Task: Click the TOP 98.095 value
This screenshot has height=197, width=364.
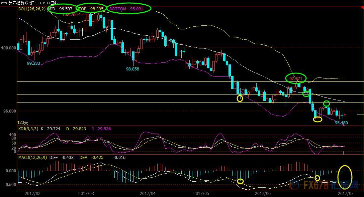Action: 91,9
